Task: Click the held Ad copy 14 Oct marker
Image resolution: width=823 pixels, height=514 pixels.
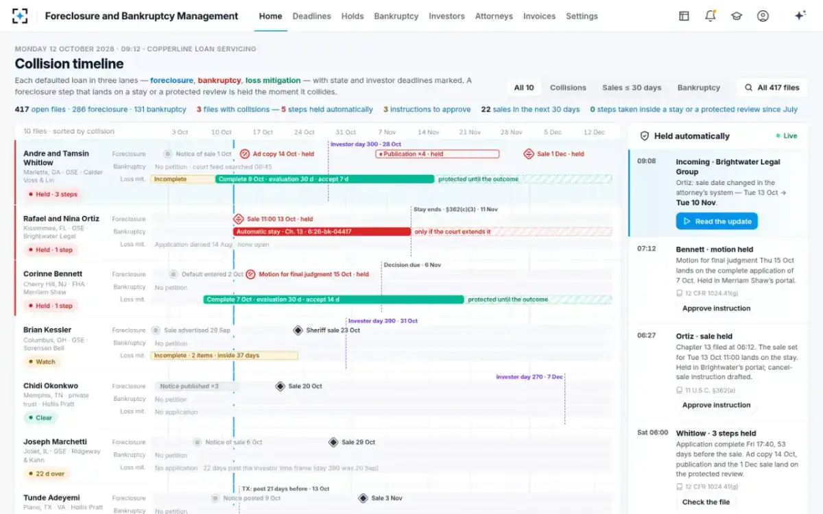Action: [x=277, y=154]
